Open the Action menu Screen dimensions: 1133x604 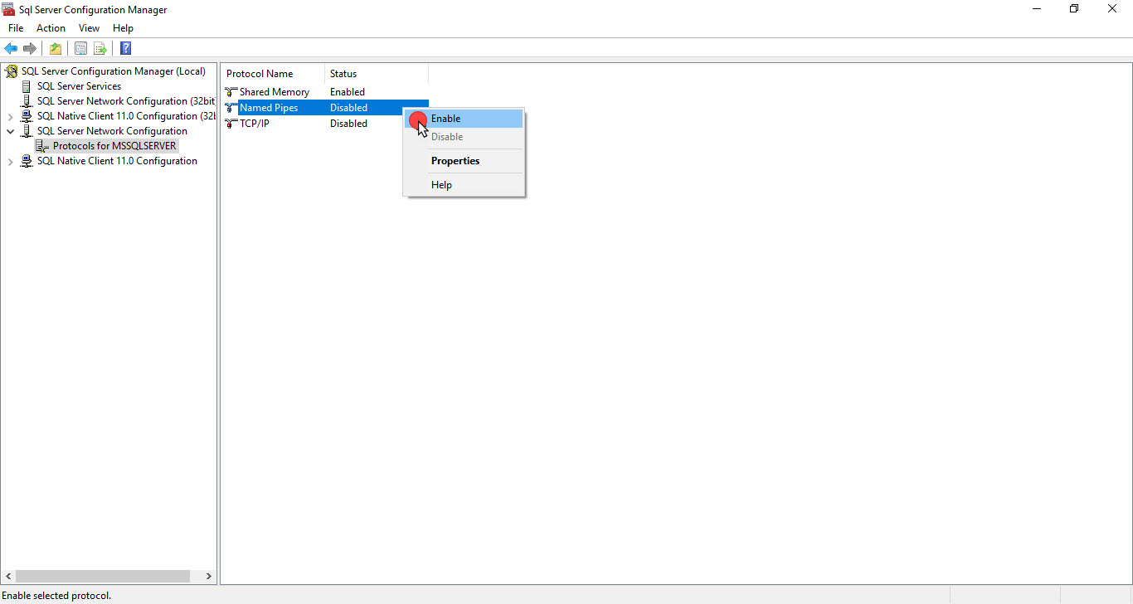51,27
